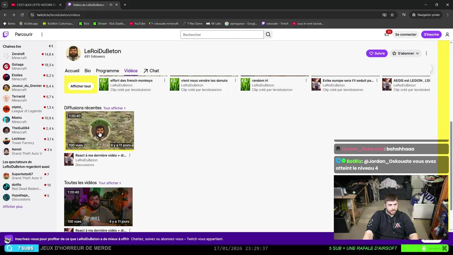This screenshot has height=255, width=453.
Task: Open the top navigation more-options dots
Action: (x=42, y=34)
